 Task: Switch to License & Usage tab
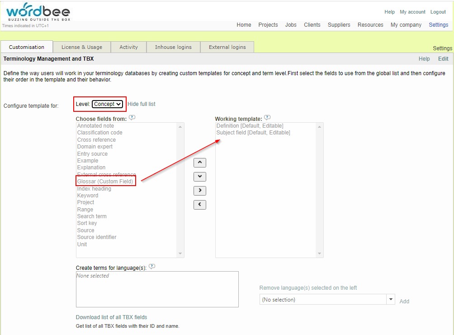click(x=82, y=47)
